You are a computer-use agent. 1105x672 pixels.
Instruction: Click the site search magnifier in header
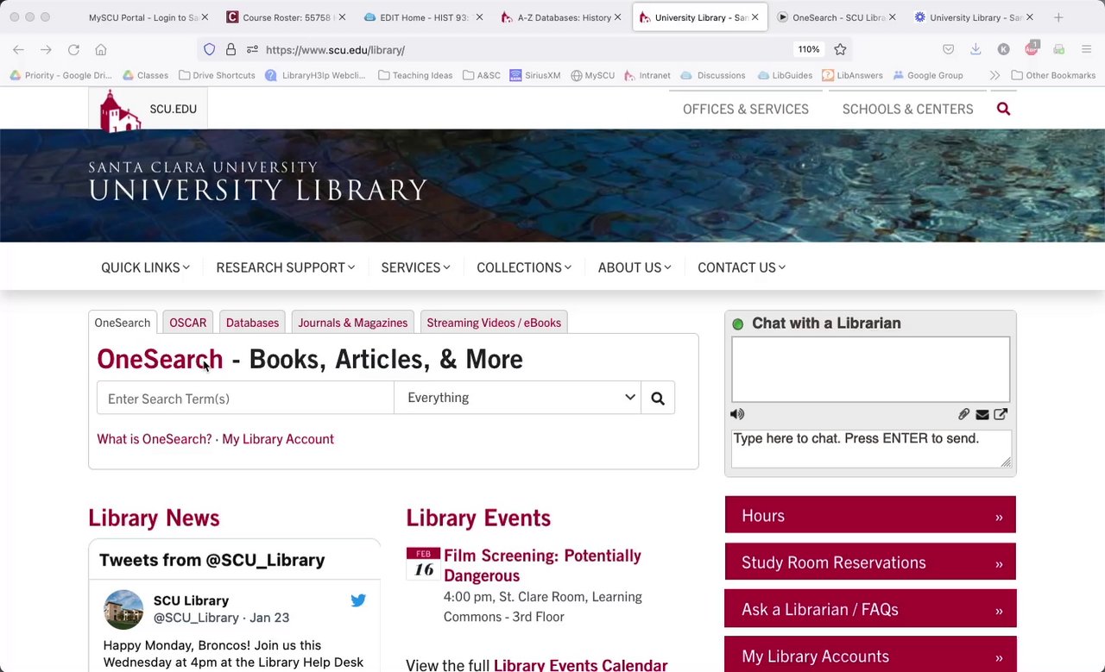pyautogui.click(x=1003, y=109)
